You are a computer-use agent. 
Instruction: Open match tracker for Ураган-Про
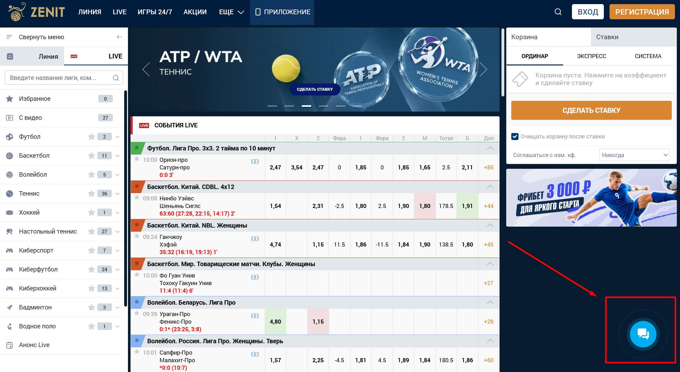(x=255, y=316)
